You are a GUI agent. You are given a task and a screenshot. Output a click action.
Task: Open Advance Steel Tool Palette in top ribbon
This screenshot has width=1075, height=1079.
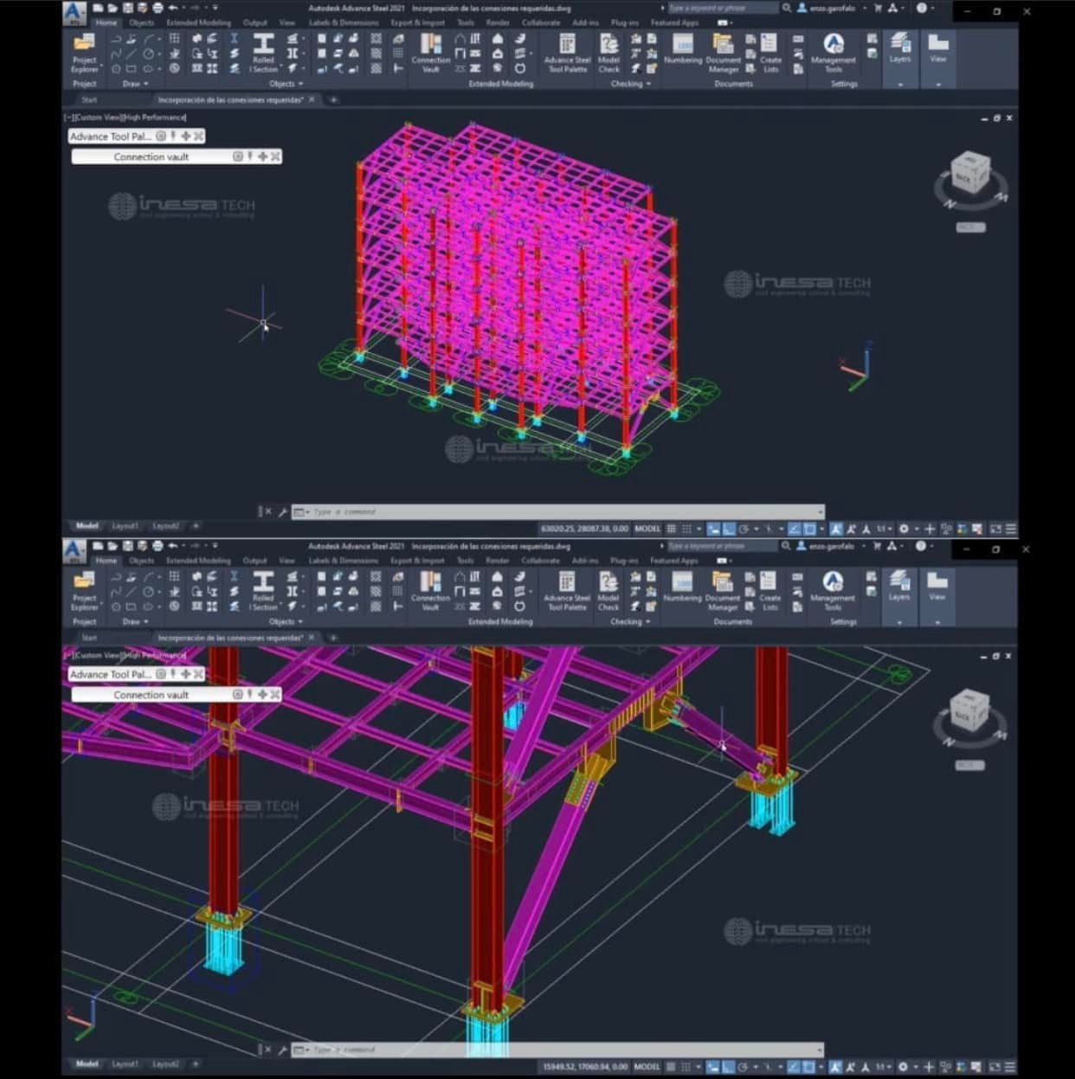(x=567, y=54)
